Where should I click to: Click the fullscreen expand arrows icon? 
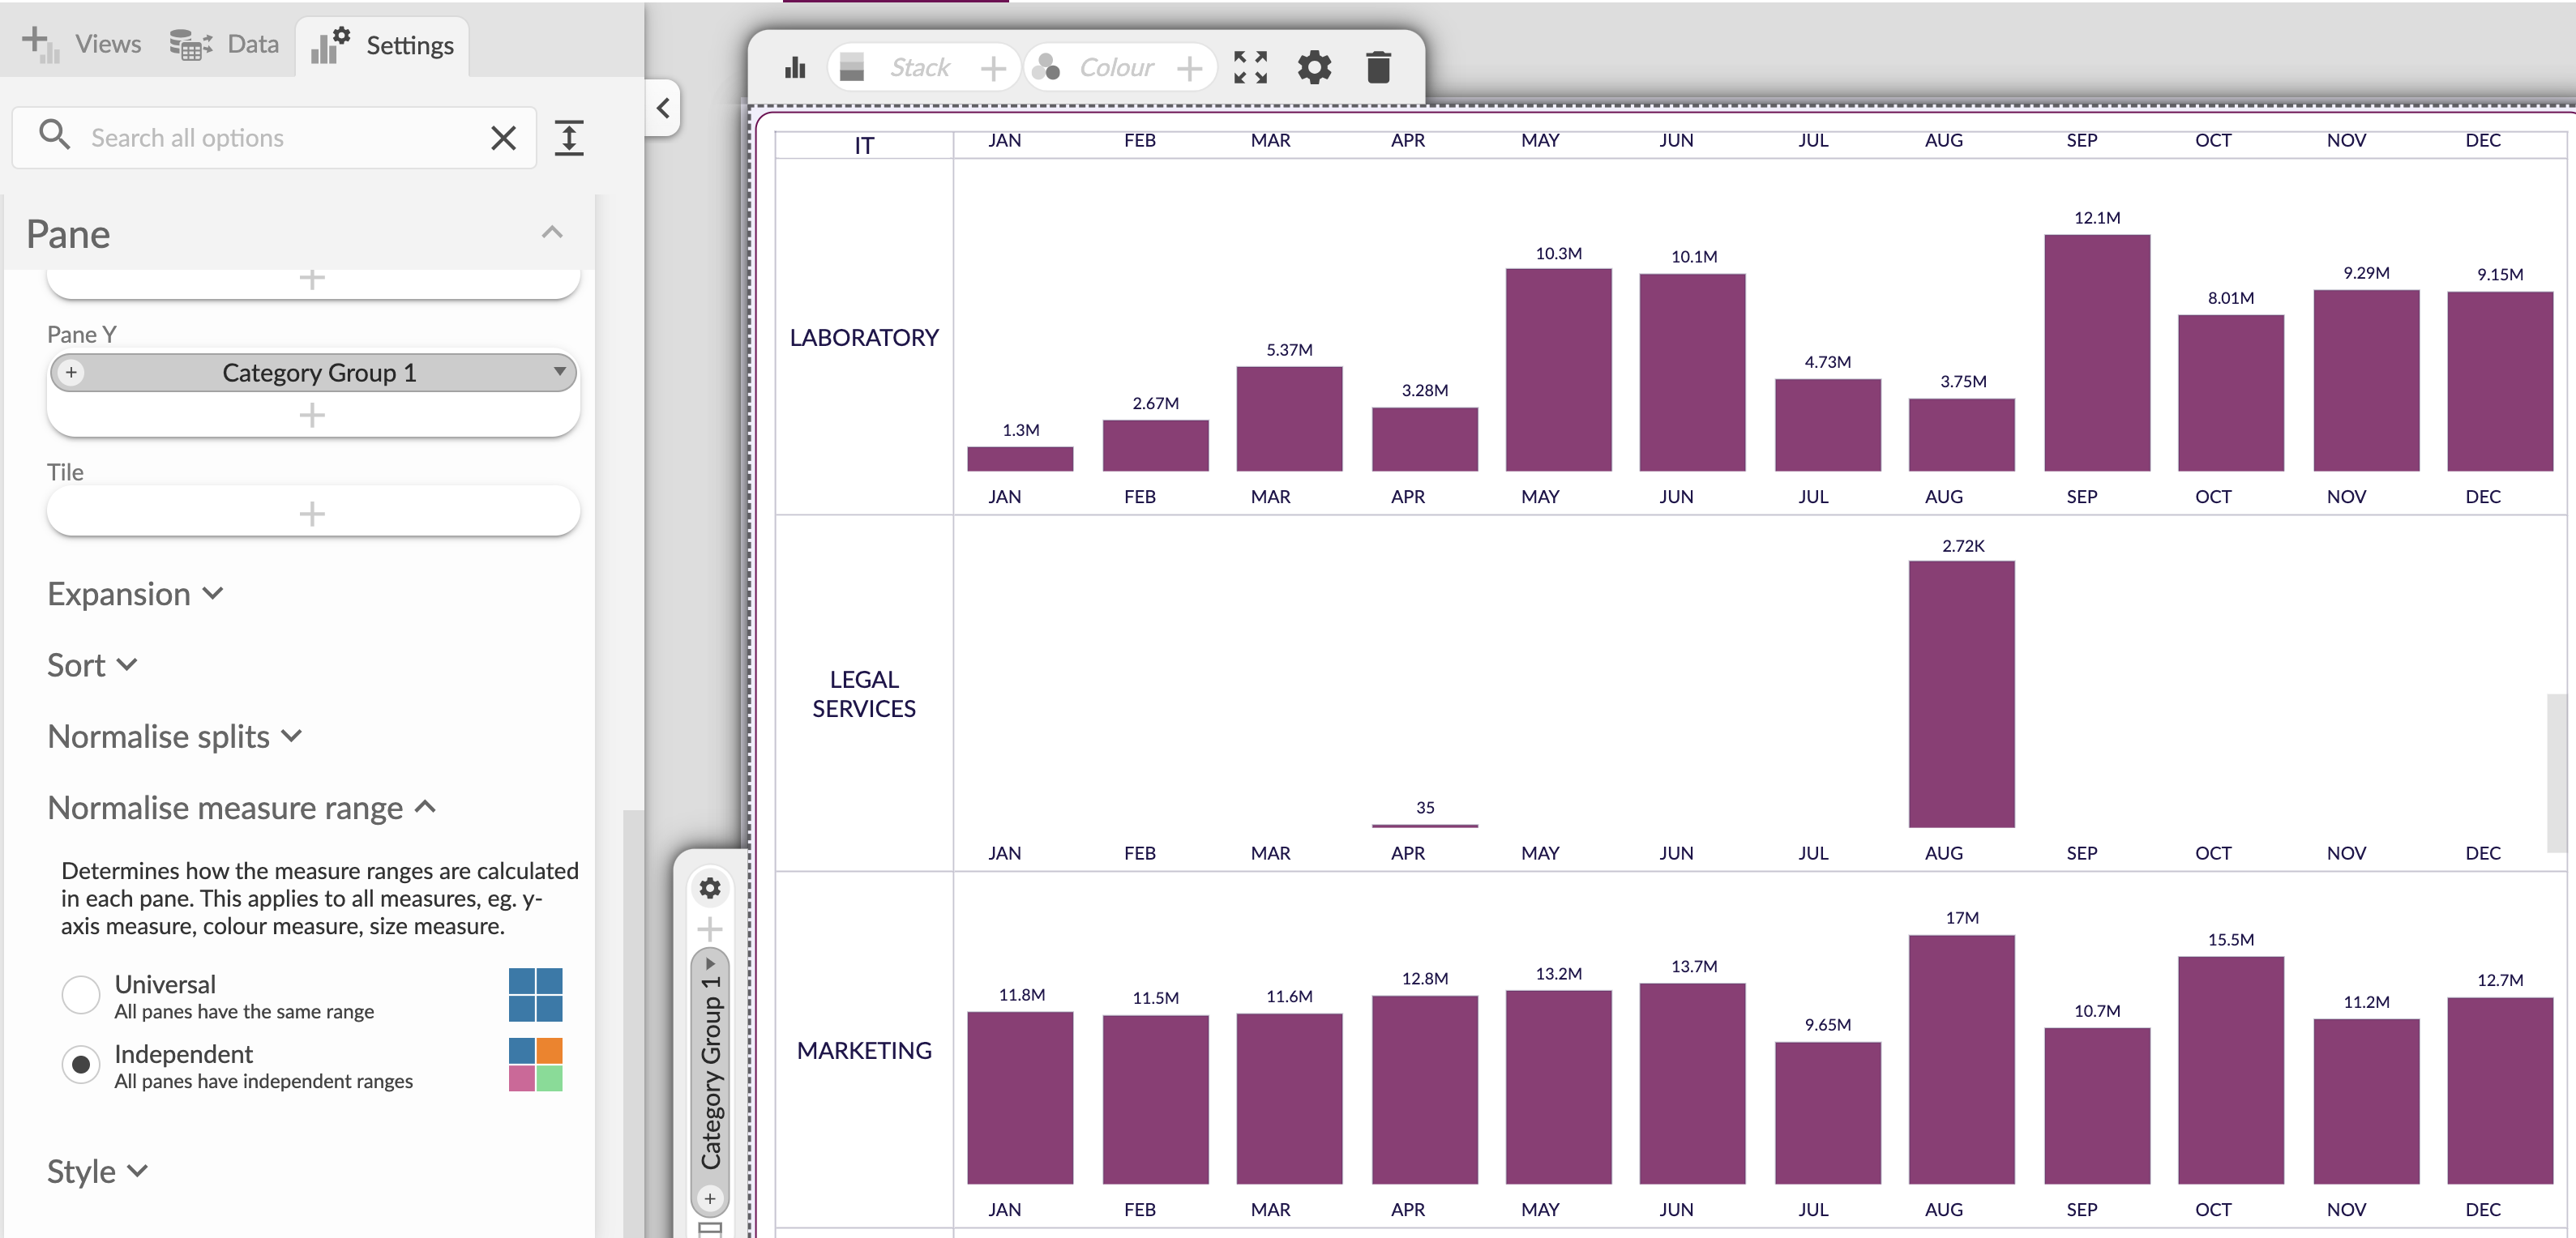(x=1250, y=68)
